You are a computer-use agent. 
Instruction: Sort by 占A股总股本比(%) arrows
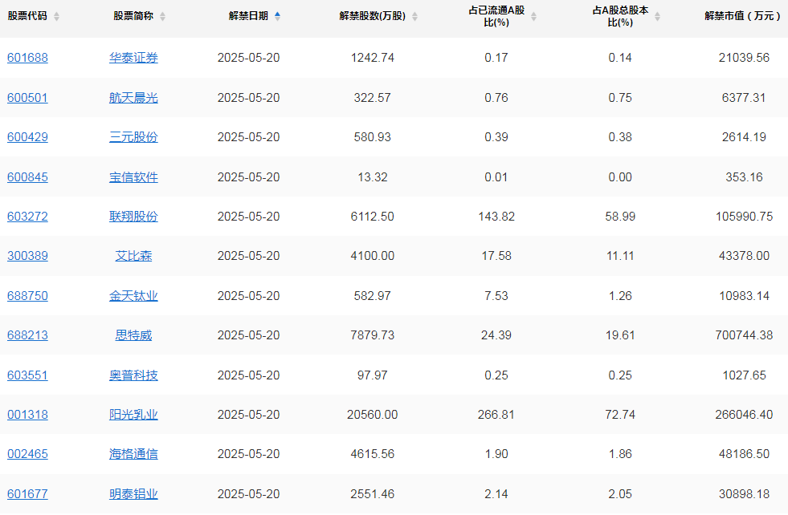pos(657,16)
